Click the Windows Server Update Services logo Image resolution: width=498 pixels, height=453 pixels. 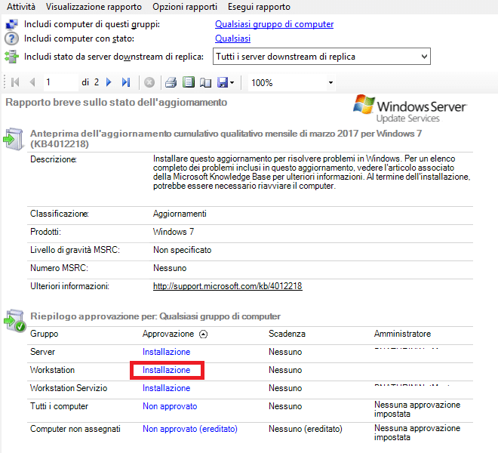(x=410, y=109)
